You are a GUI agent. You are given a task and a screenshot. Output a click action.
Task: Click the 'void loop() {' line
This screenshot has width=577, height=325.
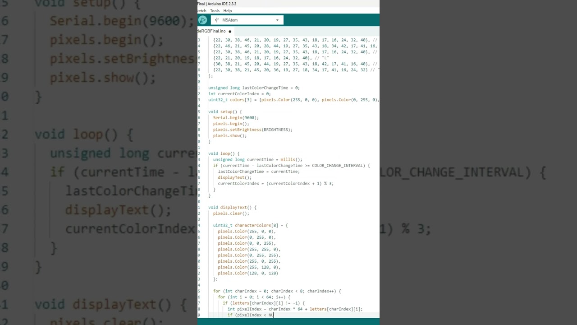point(224,153)
